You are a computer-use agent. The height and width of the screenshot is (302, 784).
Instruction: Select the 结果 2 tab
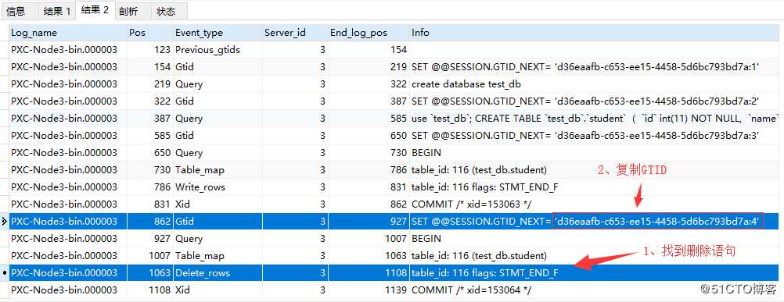95,10
